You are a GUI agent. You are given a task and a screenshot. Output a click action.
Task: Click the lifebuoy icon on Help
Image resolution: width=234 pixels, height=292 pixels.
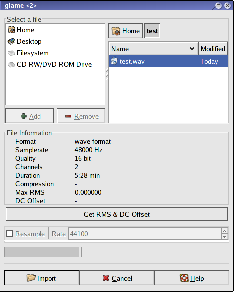point(184,278)
